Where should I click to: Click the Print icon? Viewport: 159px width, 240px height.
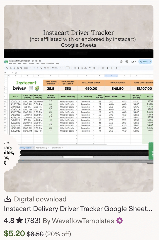click(18, 68)
